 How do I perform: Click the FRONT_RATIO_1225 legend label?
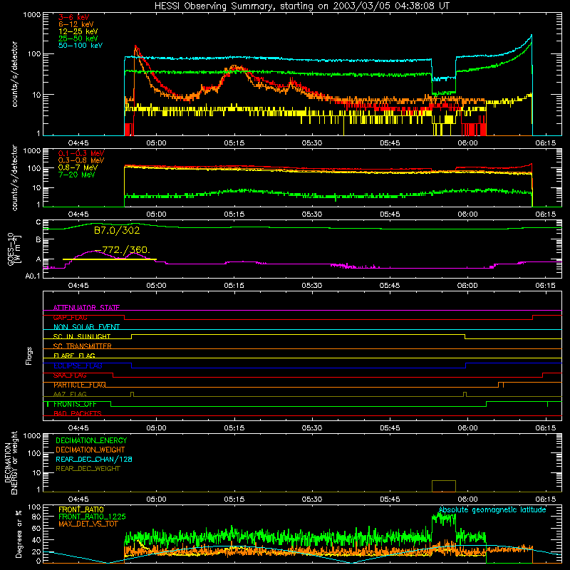pos(92,517)
